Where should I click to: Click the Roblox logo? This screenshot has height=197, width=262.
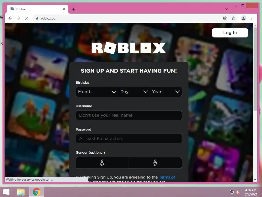click(x=129, y=48)
